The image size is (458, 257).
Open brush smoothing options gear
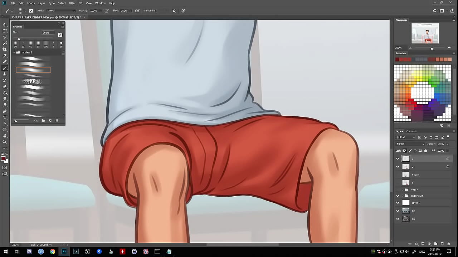coord(174,11)
